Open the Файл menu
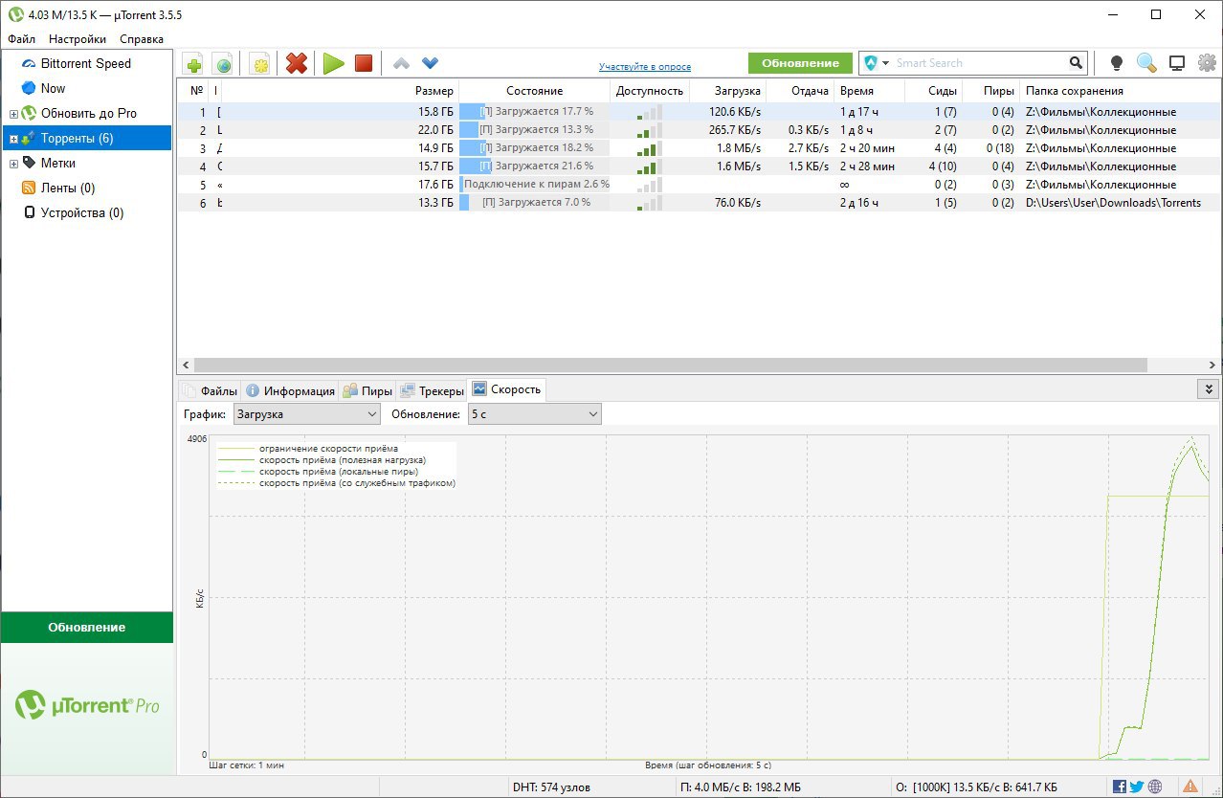This screenshot has width=1223, height=798. coord(21,39)
